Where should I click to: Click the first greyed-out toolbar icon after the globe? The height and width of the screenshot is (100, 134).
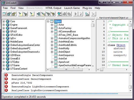point(64,14)
